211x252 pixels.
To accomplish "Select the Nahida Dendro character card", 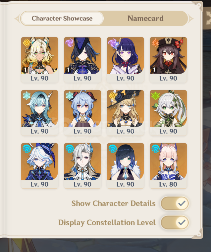I will pyautogui.click(x=168, y=113).
